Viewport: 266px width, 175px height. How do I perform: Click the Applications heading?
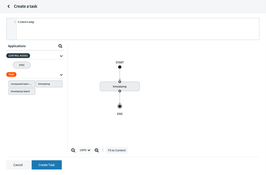point(17,46)
